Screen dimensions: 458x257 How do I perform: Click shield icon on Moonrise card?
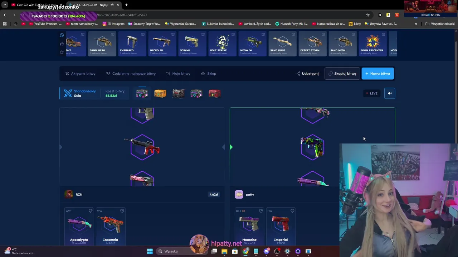[261, 211]
